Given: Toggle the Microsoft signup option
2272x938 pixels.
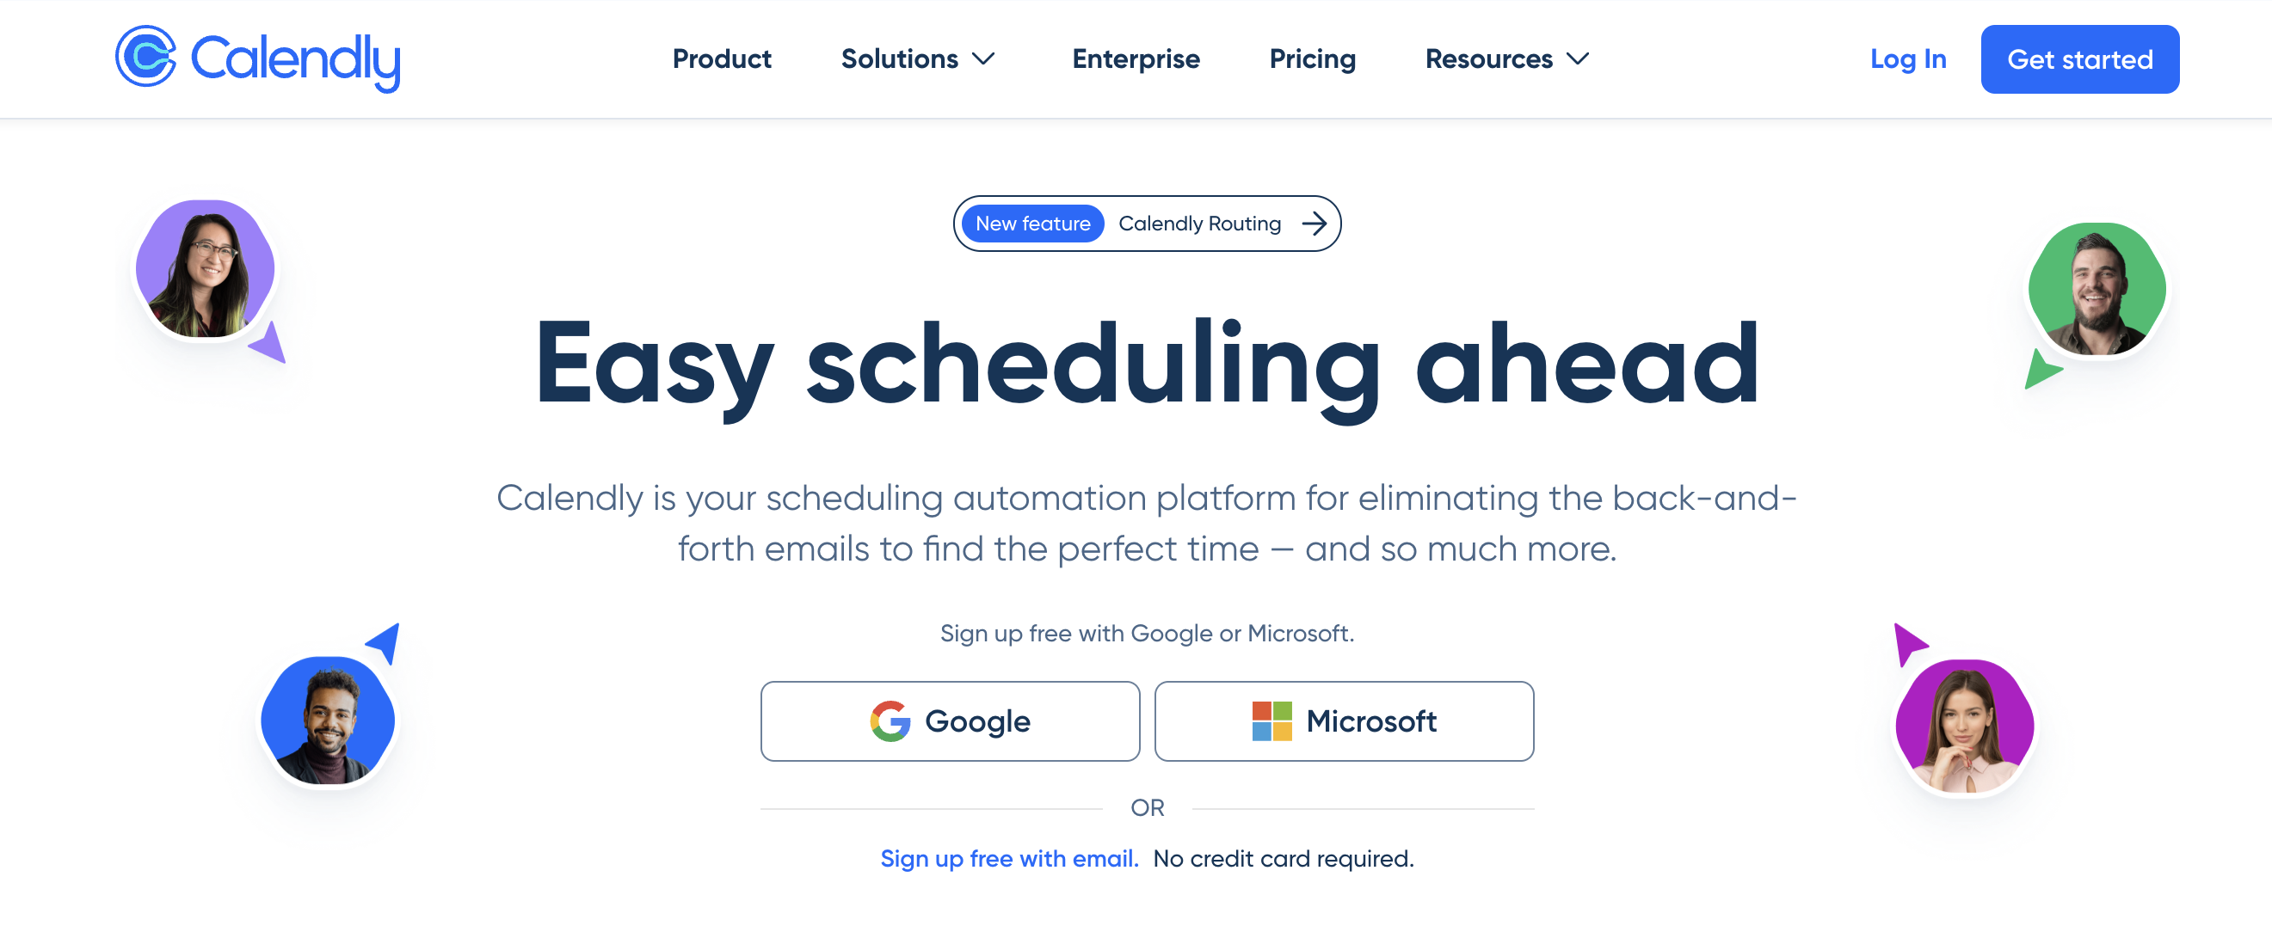Looking at the screenshot, I should (x=1345, y=720).
